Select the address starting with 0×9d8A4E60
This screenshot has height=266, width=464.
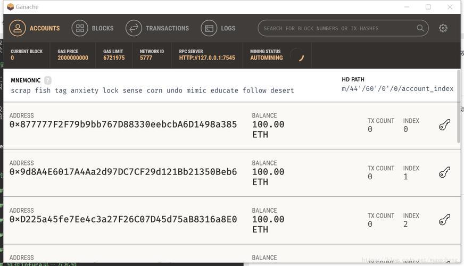(123, 172)
